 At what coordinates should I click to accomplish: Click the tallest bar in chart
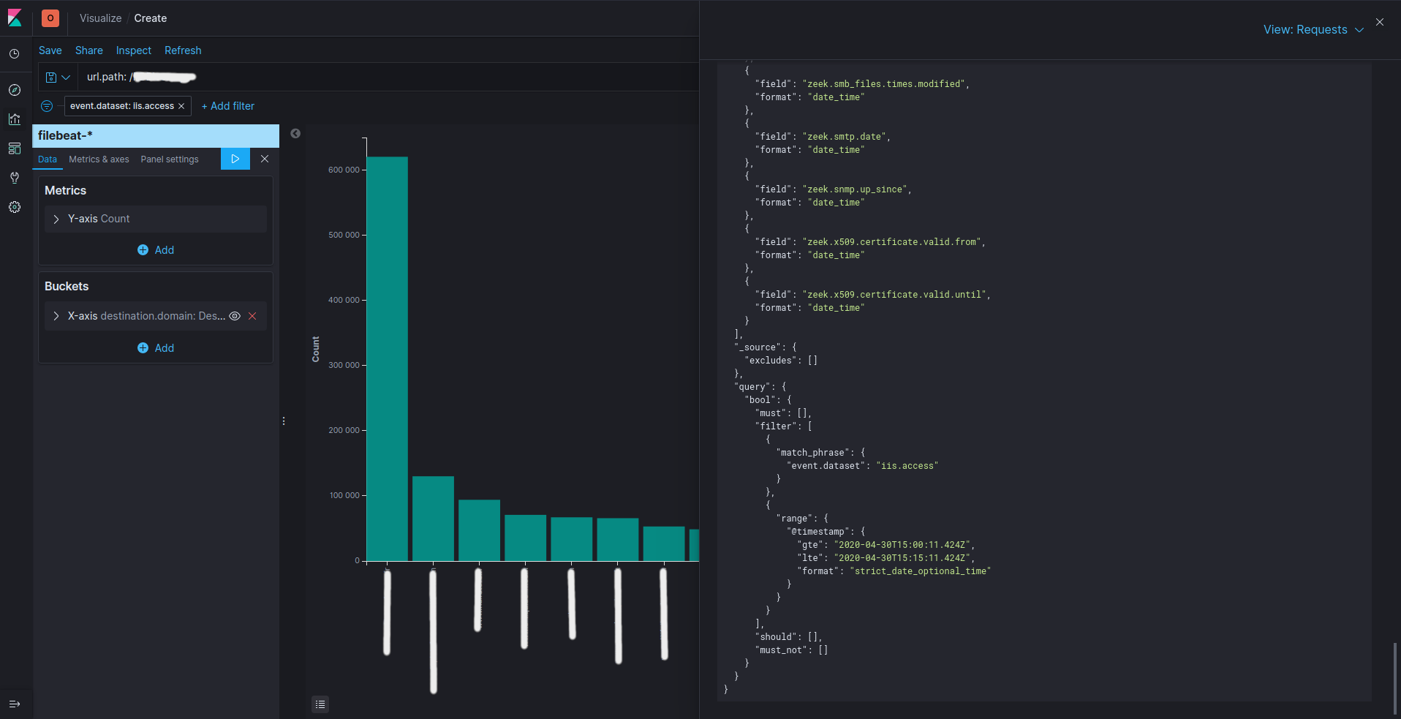[388, 358]
